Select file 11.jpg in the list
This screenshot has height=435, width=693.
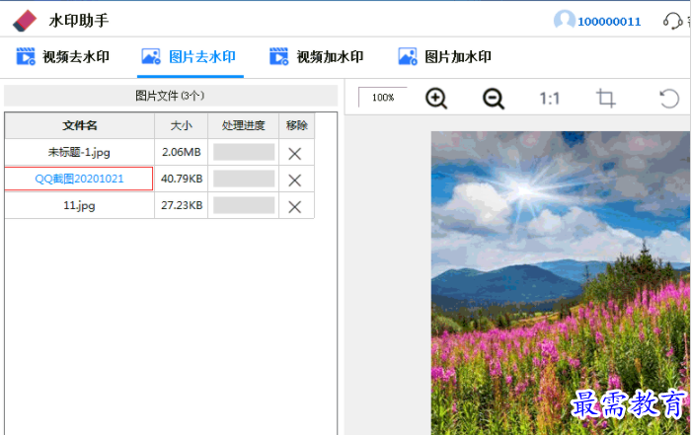pos(79,205)
